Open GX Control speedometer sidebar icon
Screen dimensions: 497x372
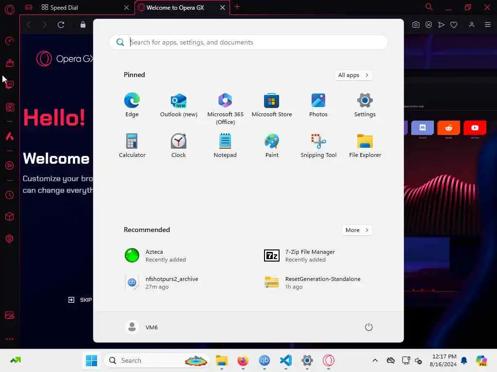tap(10, 41)
